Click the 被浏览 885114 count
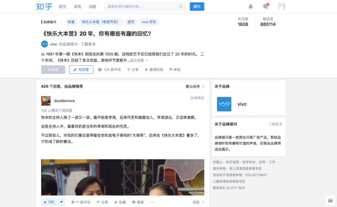This screenshot has height=207, width=337. 268,22
